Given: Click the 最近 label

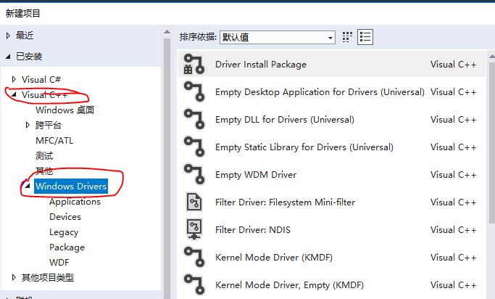Looking at the screenshot, I should [x=25, y=36].
